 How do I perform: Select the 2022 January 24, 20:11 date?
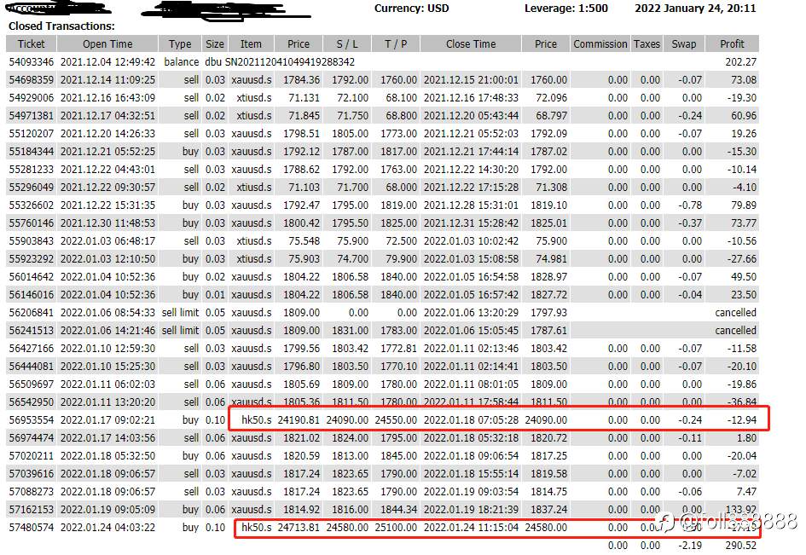[x=695, y=9]
